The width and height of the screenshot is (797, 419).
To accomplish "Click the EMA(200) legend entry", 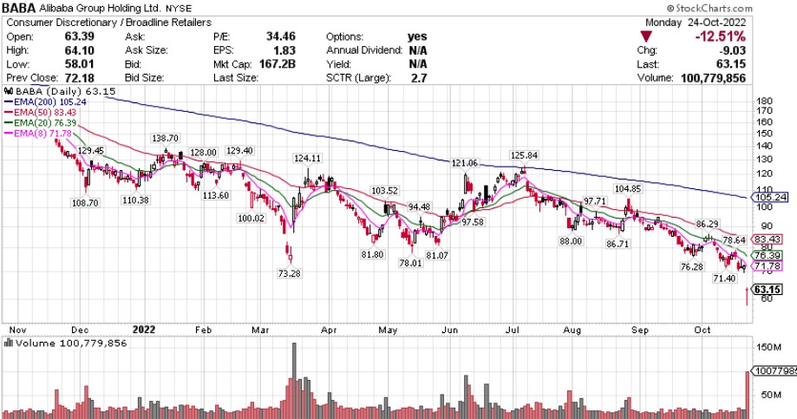I will [x=46, y=101].
